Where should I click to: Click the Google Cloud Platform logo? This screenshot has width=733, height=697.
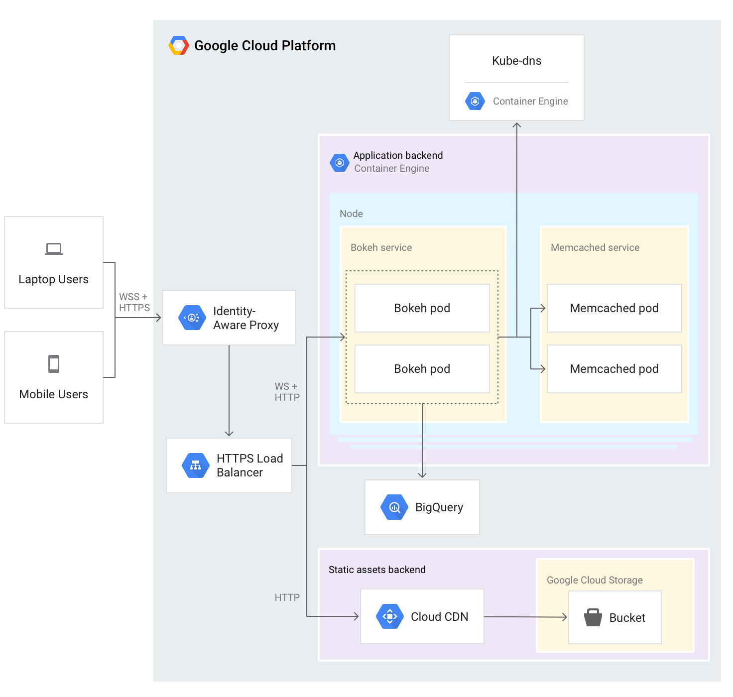pos(178,45)
